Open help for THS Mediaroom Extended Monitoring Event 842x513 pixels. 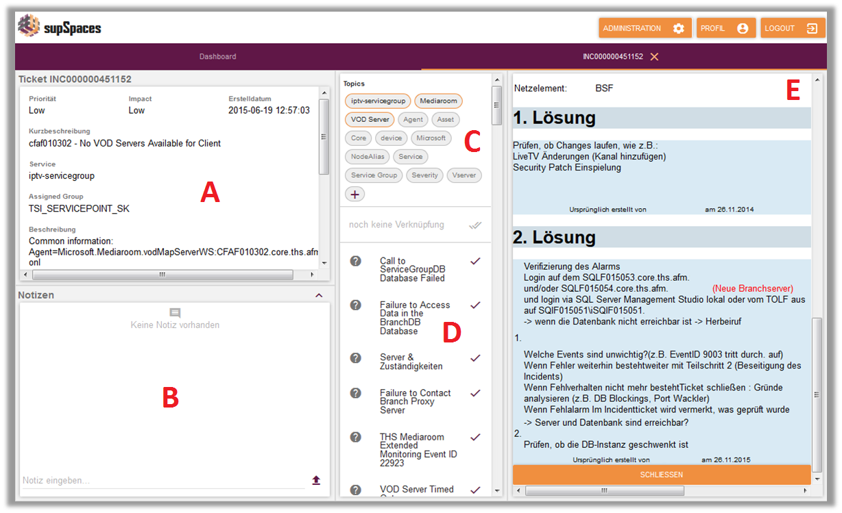point(355,437)
